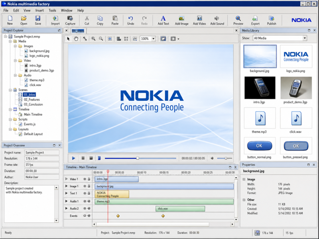This screenshot has width=319, height=239.
Task: Open the Edit menu
Action: coord(16,10)
